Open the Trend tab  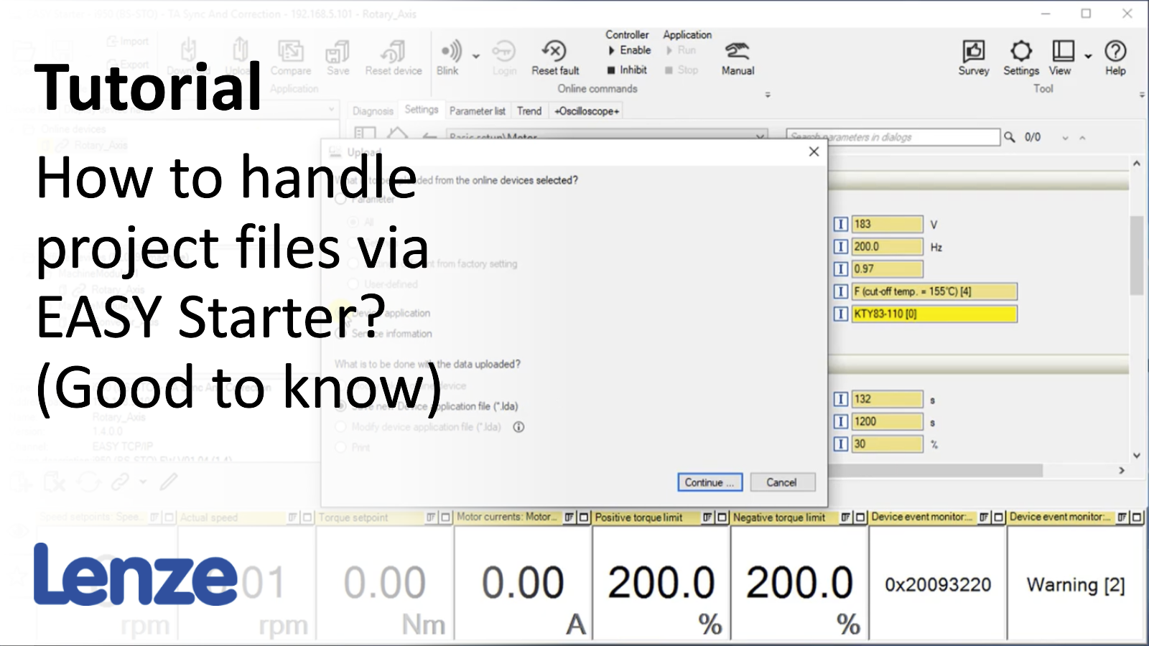click(529, 111)
